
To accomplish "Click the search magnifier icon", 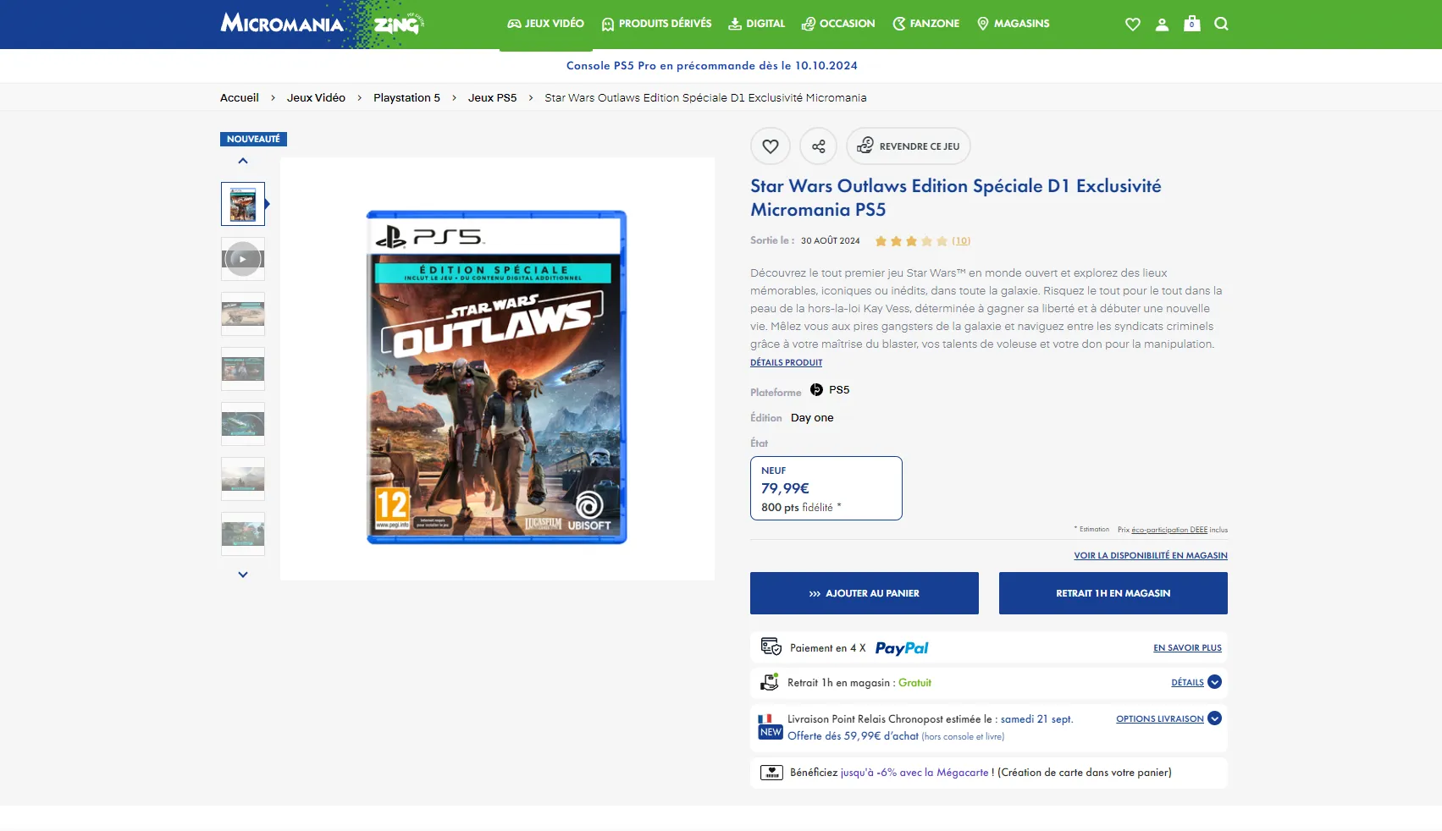I will 1221,24.
